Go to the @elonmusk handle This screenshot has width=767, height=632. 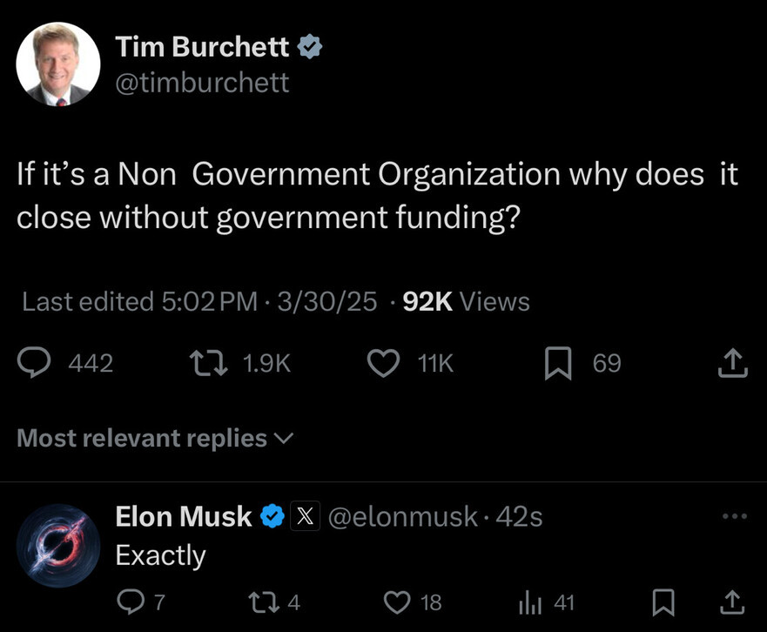pyautogui.click(x=402, y=516)
